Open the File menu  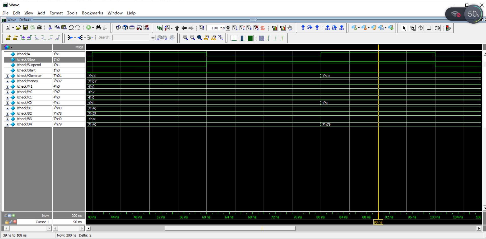point(5,13)
